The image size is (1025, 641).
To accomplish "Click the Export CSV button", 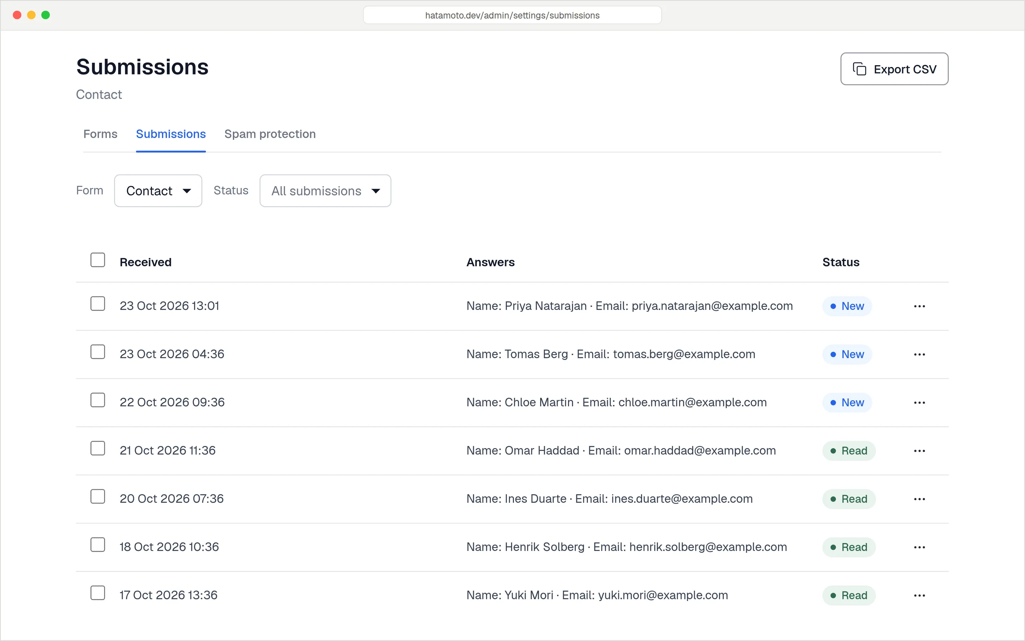I will click(894, 69).
